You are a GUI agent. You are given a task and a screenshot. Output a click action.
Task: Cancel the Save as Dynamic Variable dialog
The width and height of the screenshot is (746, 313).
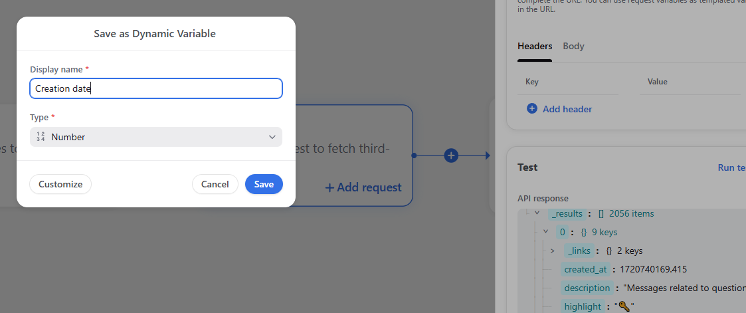(215, 184)
